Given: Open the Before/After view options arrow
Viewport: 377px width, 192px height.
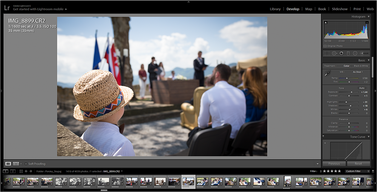Looking at the screenshot, I should [21, 164].
